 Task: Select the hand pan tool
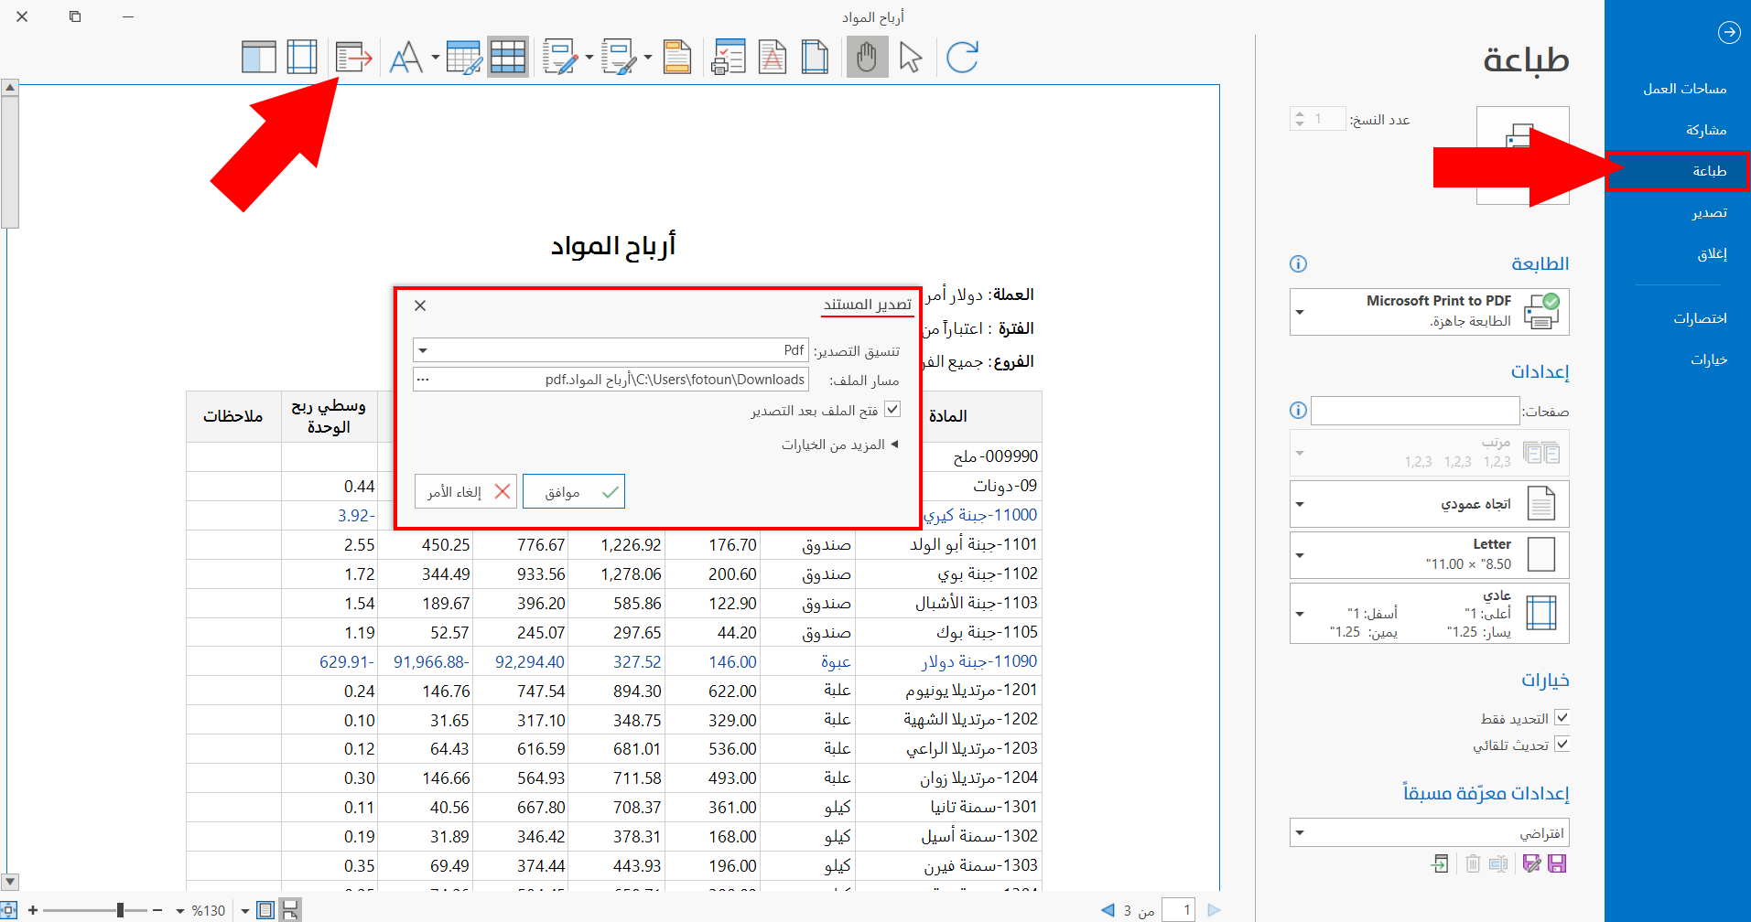click(866, 58)
